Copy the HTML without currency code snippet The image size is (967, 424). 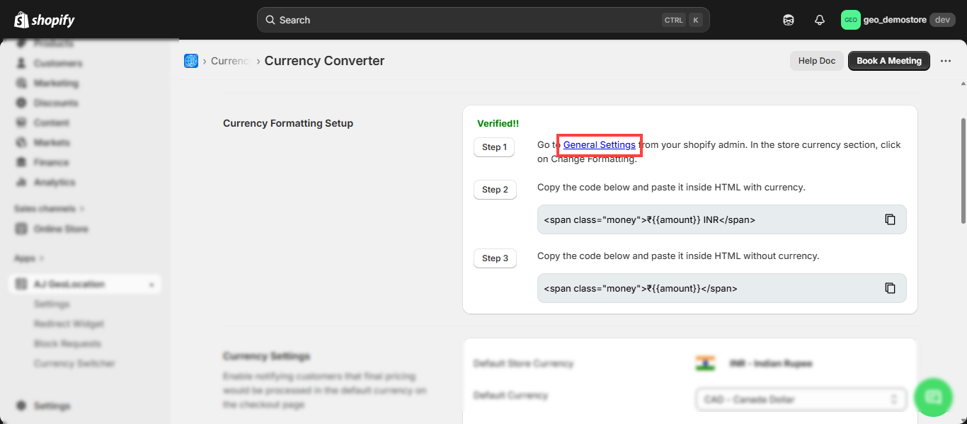point(890,288)
